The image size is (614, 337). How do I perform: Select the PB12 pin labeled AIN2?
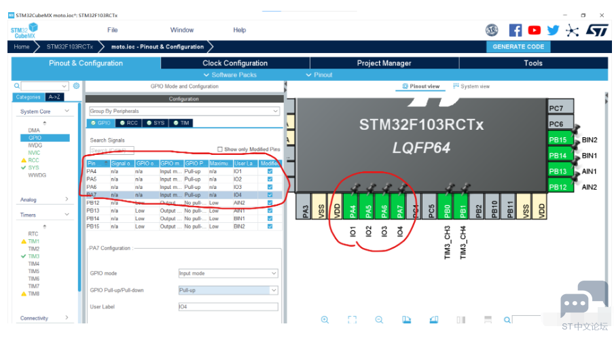tap(560, 187)
